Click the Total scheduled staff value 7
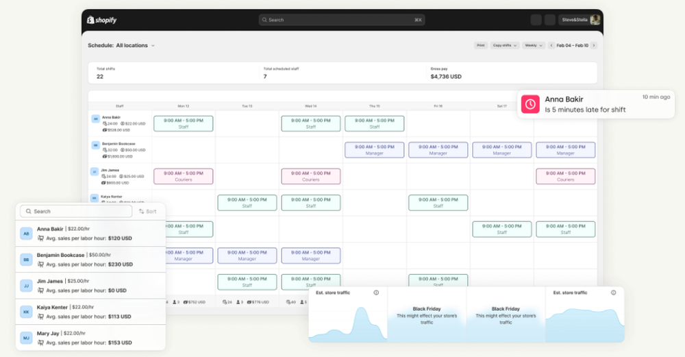The width and height of the screenshot is (685, 357). (265, 77)
